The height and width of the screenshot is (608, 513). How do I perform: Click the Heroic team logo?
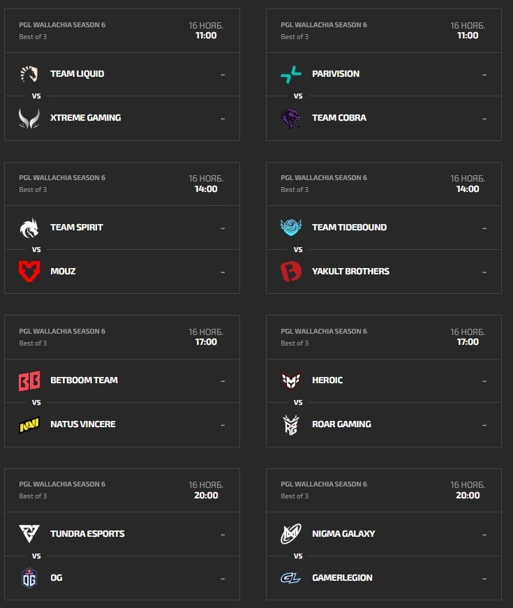[291, 380]
